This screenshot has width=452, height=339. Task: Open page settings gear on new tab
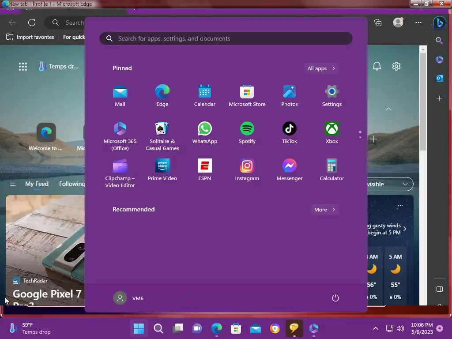point(396,66)
